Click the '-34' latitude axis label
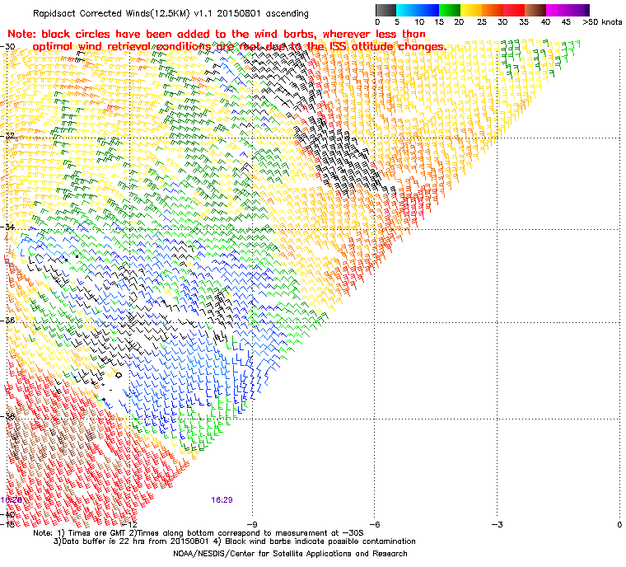This screenshot has width=626, height=567. click(x=7, y=227)
